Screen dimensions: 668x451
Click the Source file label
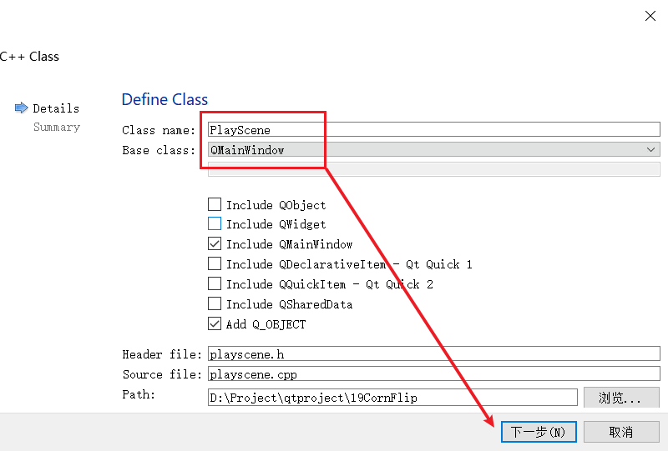pos(162,374)
